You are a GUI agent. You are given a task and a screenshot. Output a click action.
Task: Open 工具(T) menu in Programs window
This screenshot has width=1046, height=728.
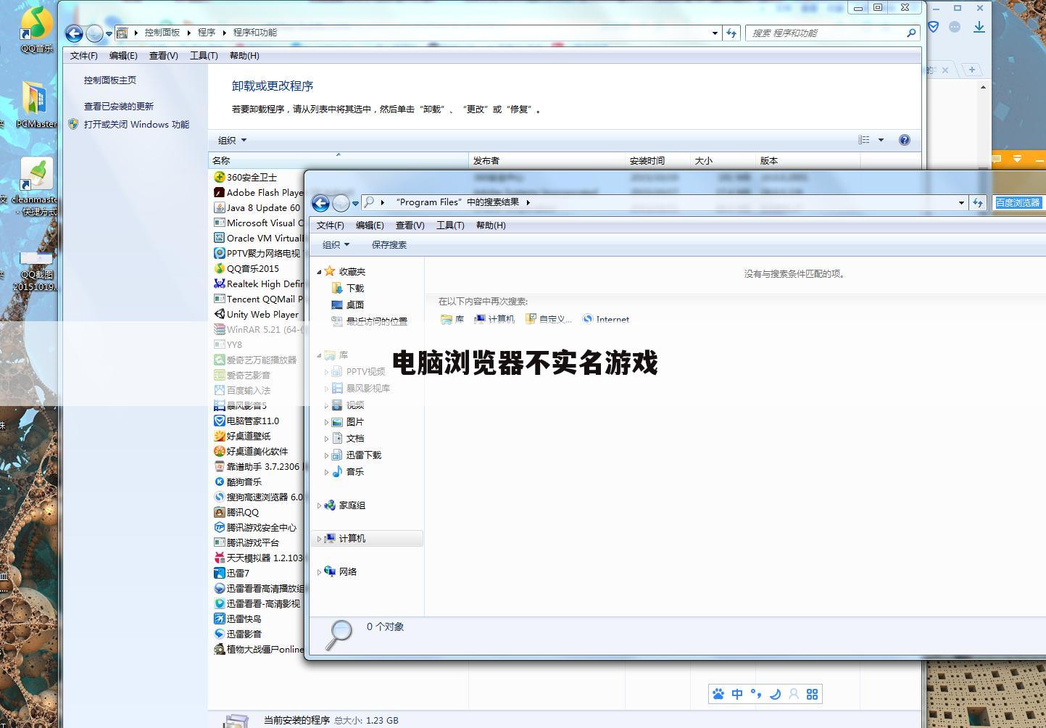coord(204,55)
